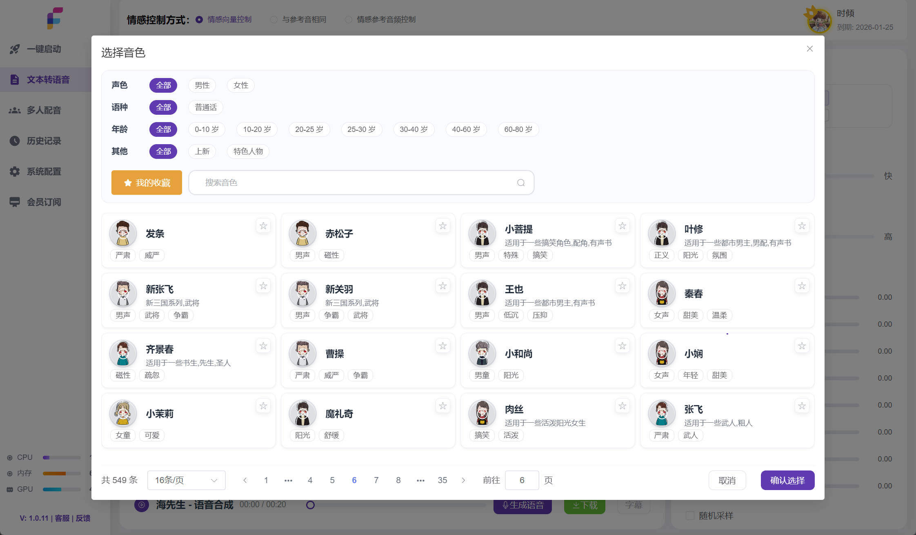Viewport: 916px width, 535px height.
Task: Play the 魔礼奇 voice sample
Action: [x=302, y=413]
